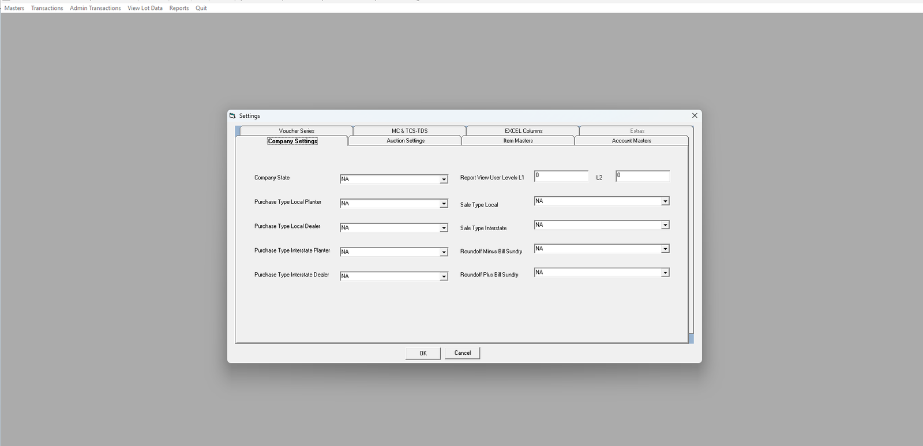Click the Report View User Levels L1 field
This screenshot has height=446, width=923.
561,176
